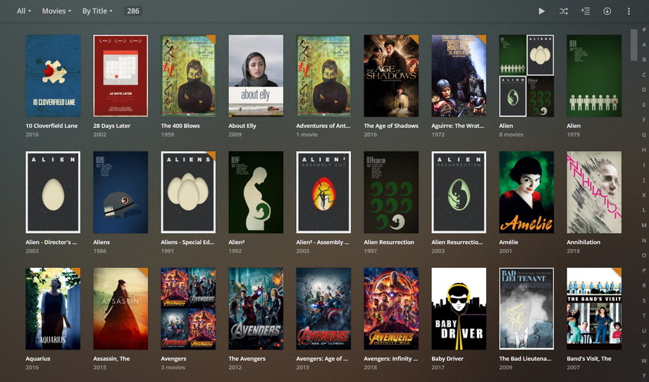Open the Alien³ 1992 poster
This screenshot has width=649, height=382.
point(256,192)
